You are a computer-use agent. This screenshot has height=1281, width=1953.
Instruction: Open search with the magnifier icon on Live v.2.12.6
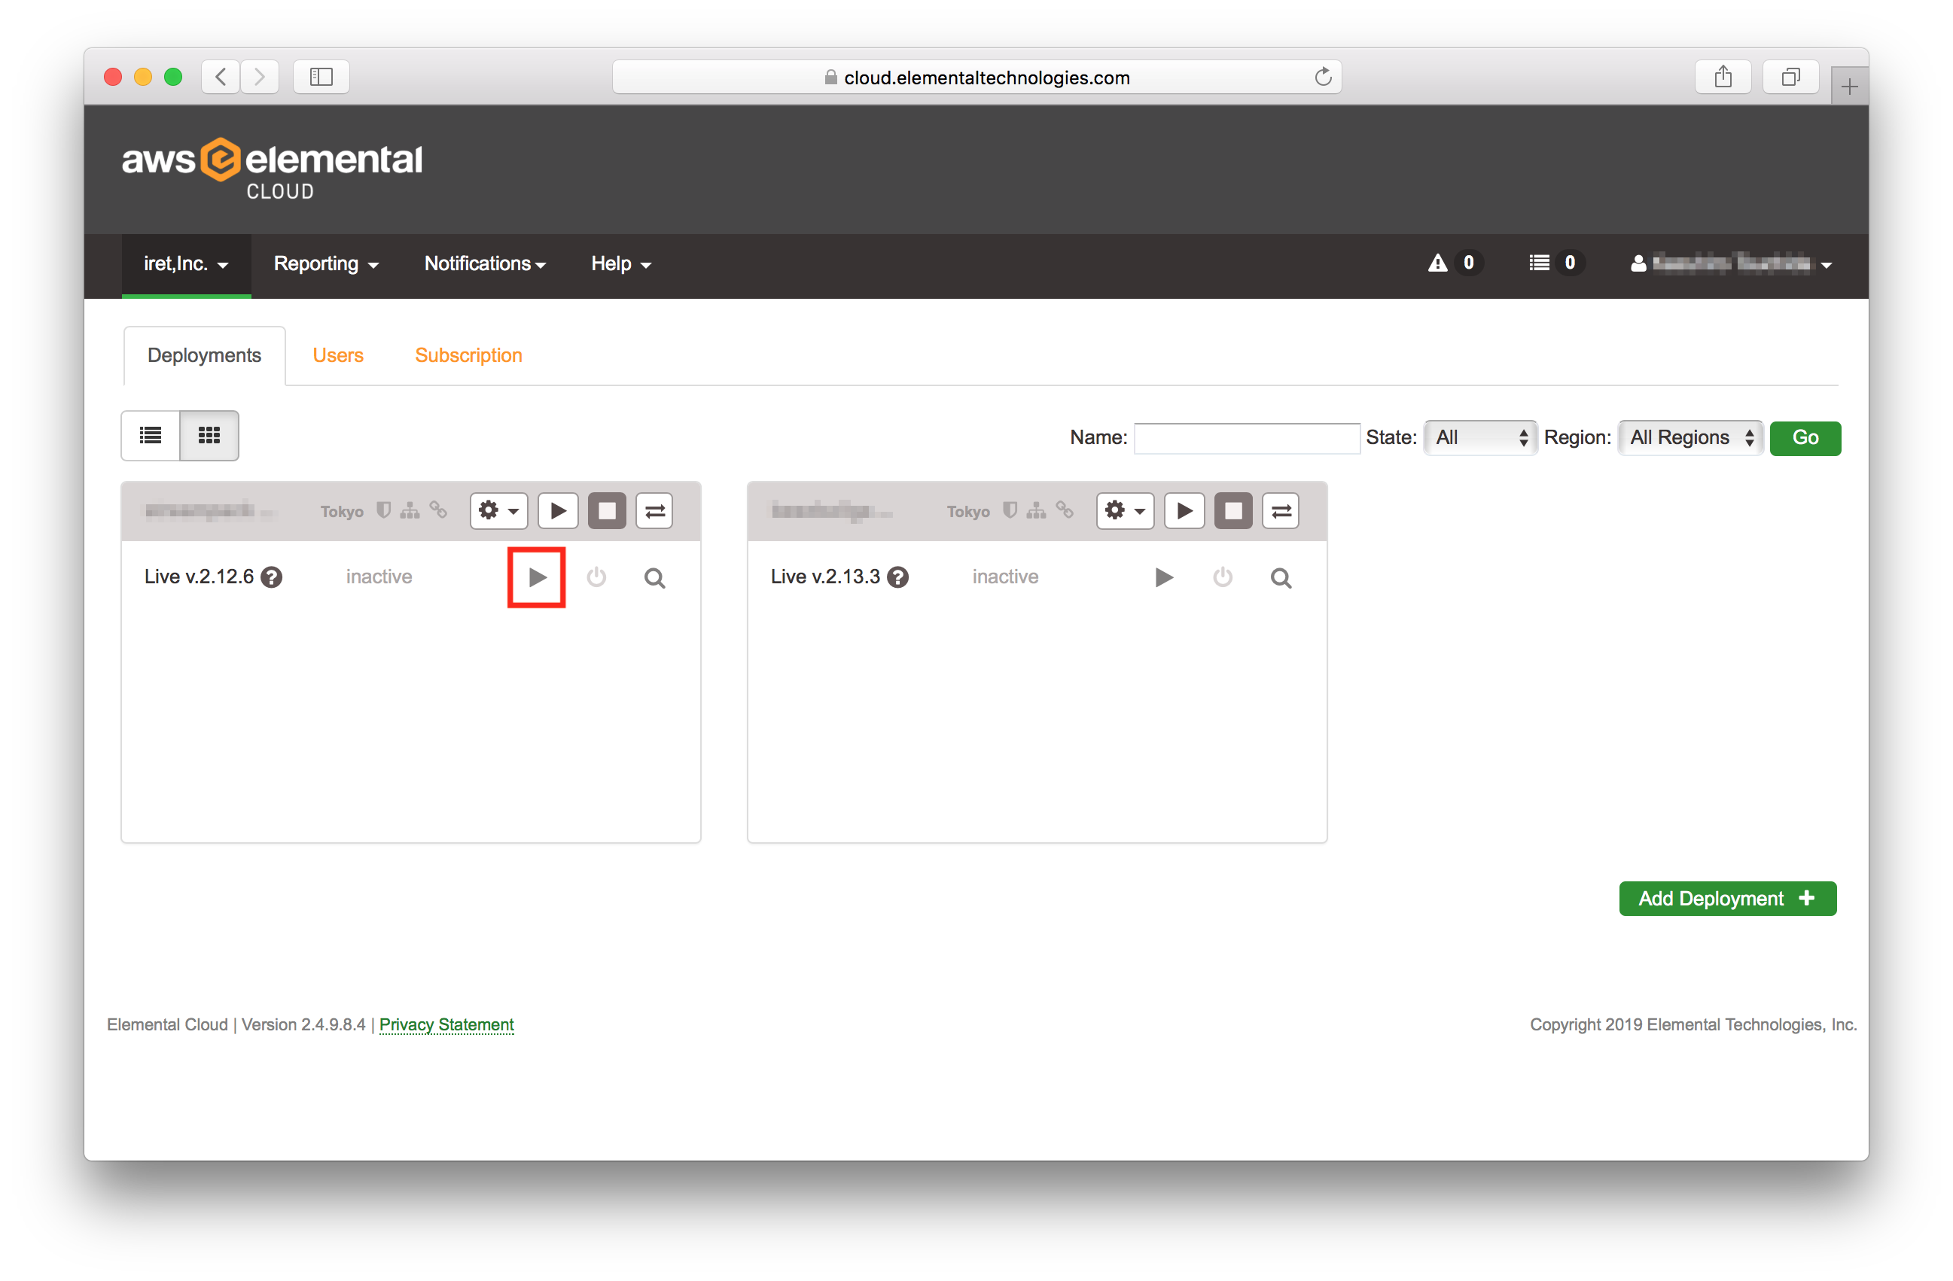654,577
